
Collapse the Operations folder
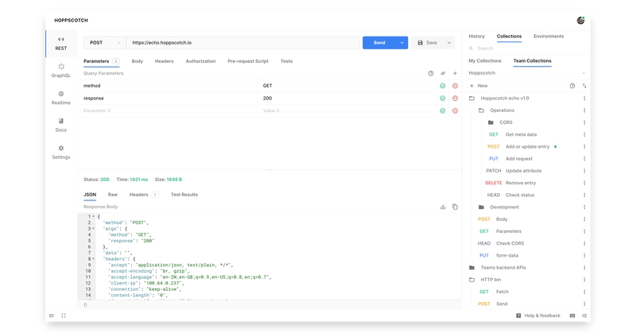481,110
